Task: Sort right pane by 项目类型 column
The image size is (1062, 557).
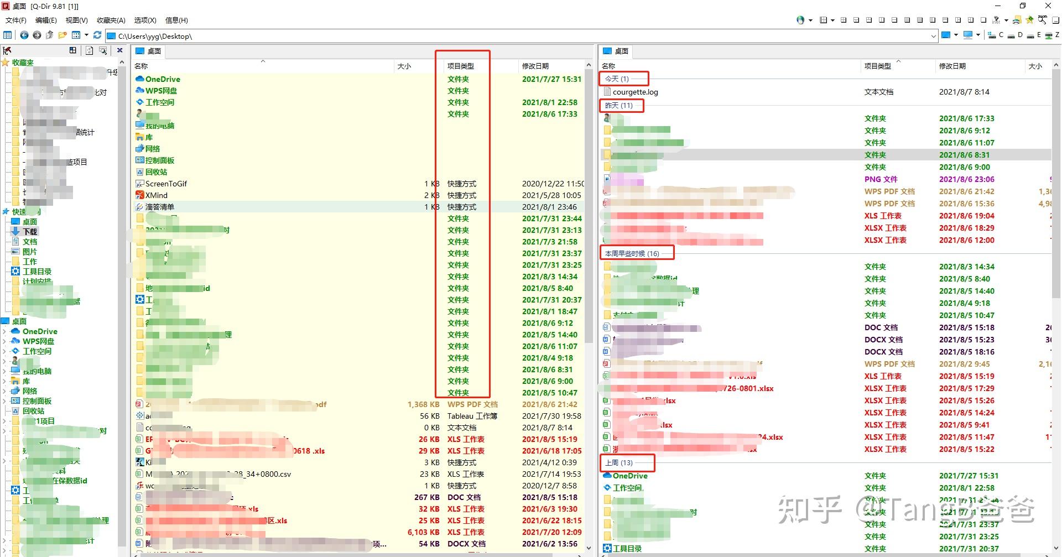Action: (x=878, y=66)
